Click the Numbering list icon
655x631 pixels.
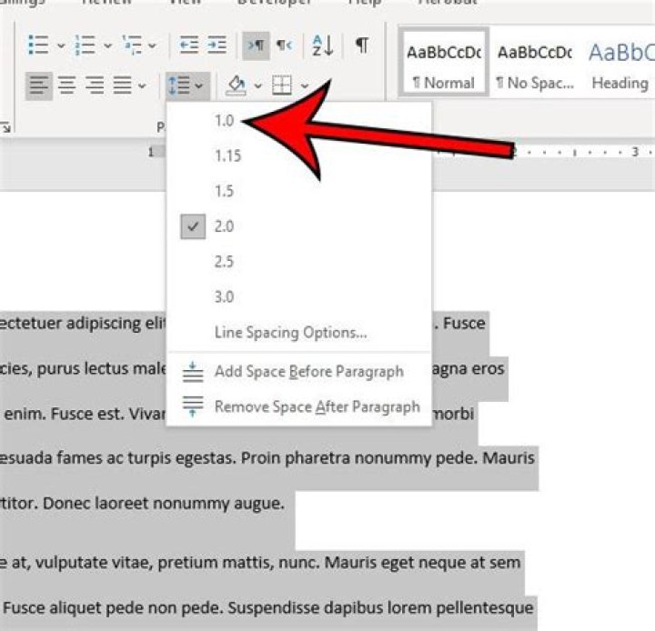(85, 45)
